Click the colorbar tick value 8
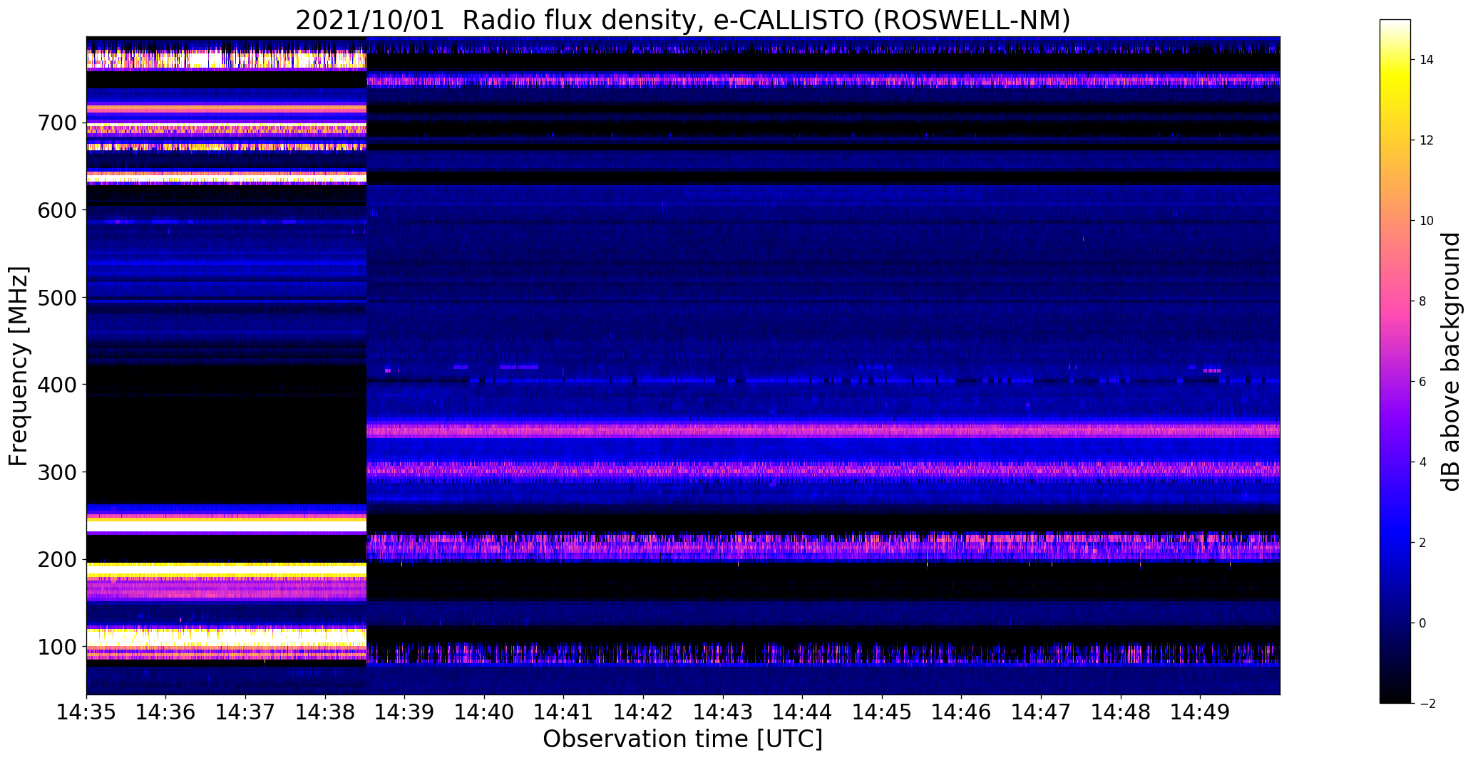 tap(1423, 301)
